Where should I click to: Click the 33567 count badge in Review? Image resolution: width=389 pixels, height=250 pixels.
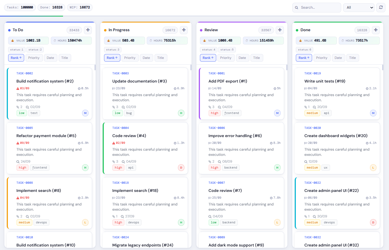coord(266,30)
